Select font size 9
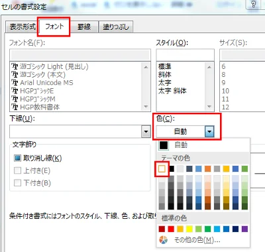The width and height of the screenshot is (265, 252). (x=223, y=83)
